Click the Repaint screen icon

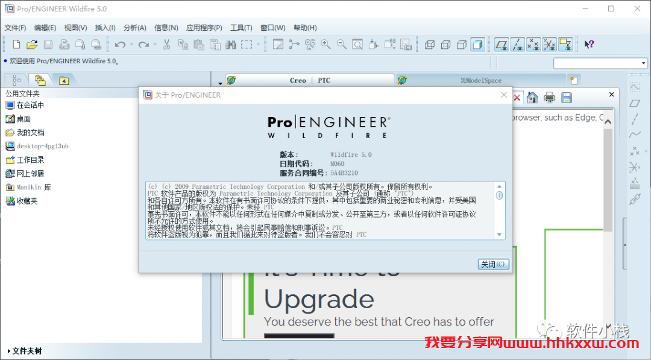point(278,45)
